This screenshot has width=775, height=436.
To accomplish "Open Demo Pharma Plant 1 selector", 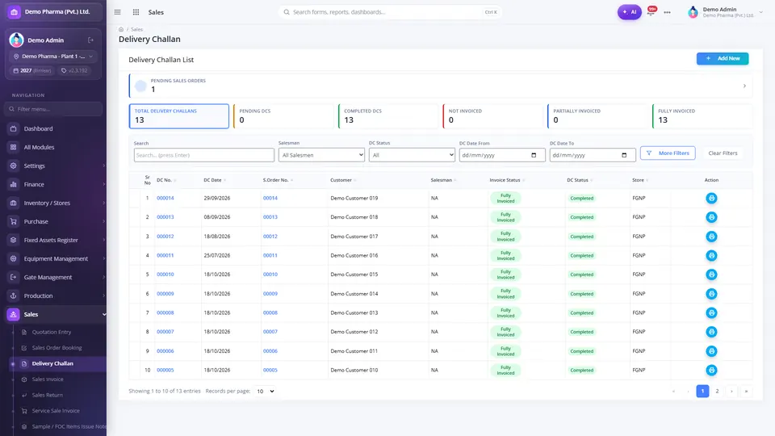I will (53, 57).
